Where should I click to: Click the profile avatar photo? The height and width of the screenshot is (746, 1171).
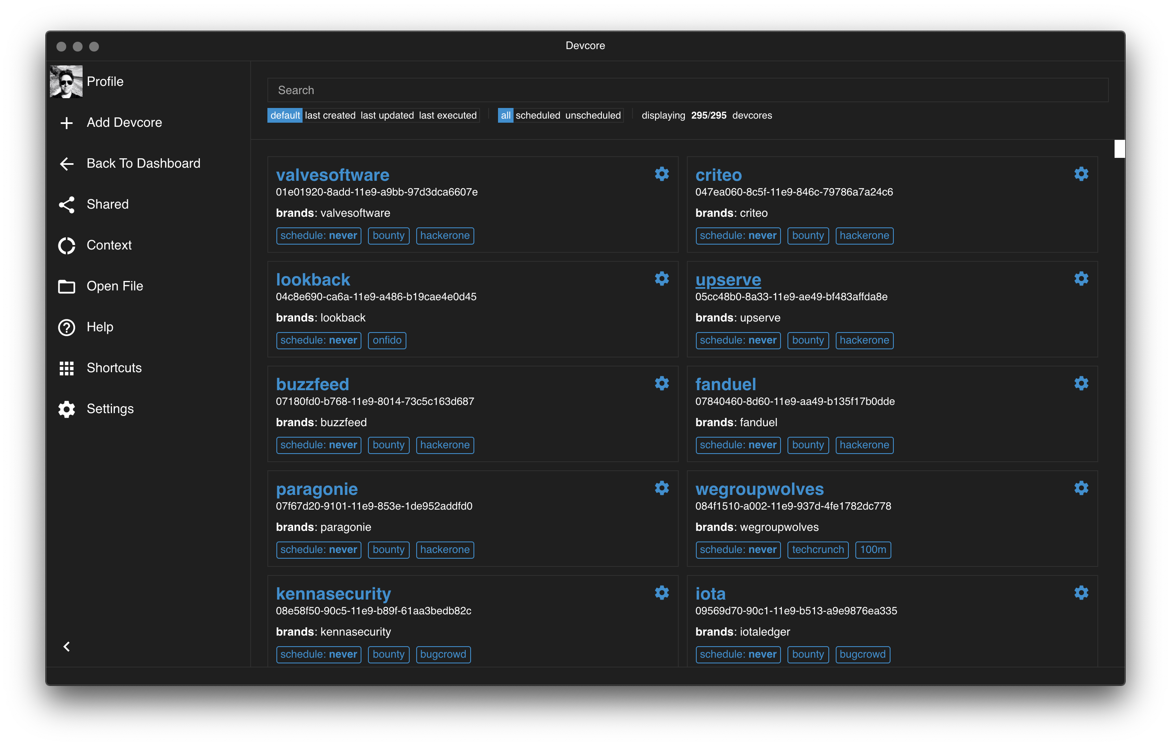point(66,82)
